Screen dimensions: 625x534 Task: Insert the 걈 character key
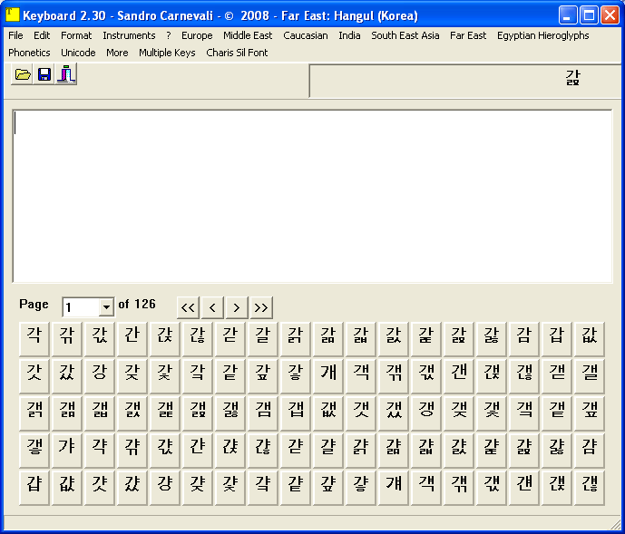[x=590, y=450]
